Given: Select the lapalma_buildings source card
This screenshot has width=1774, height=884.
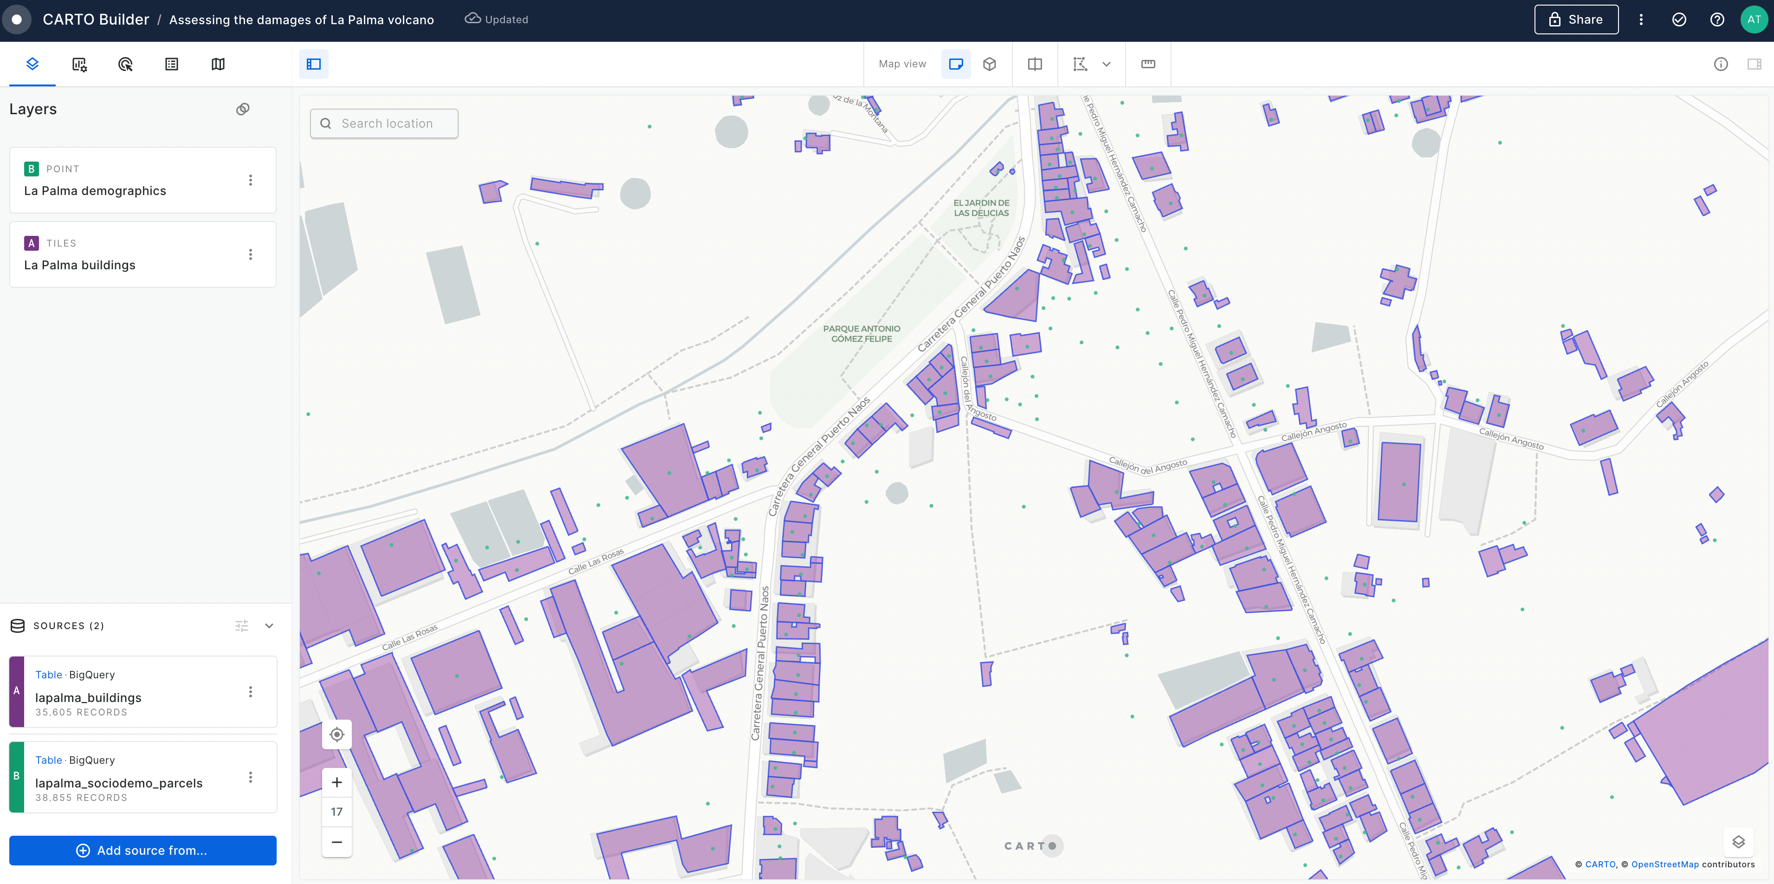Looking at the screenshot, I should 142,692.
